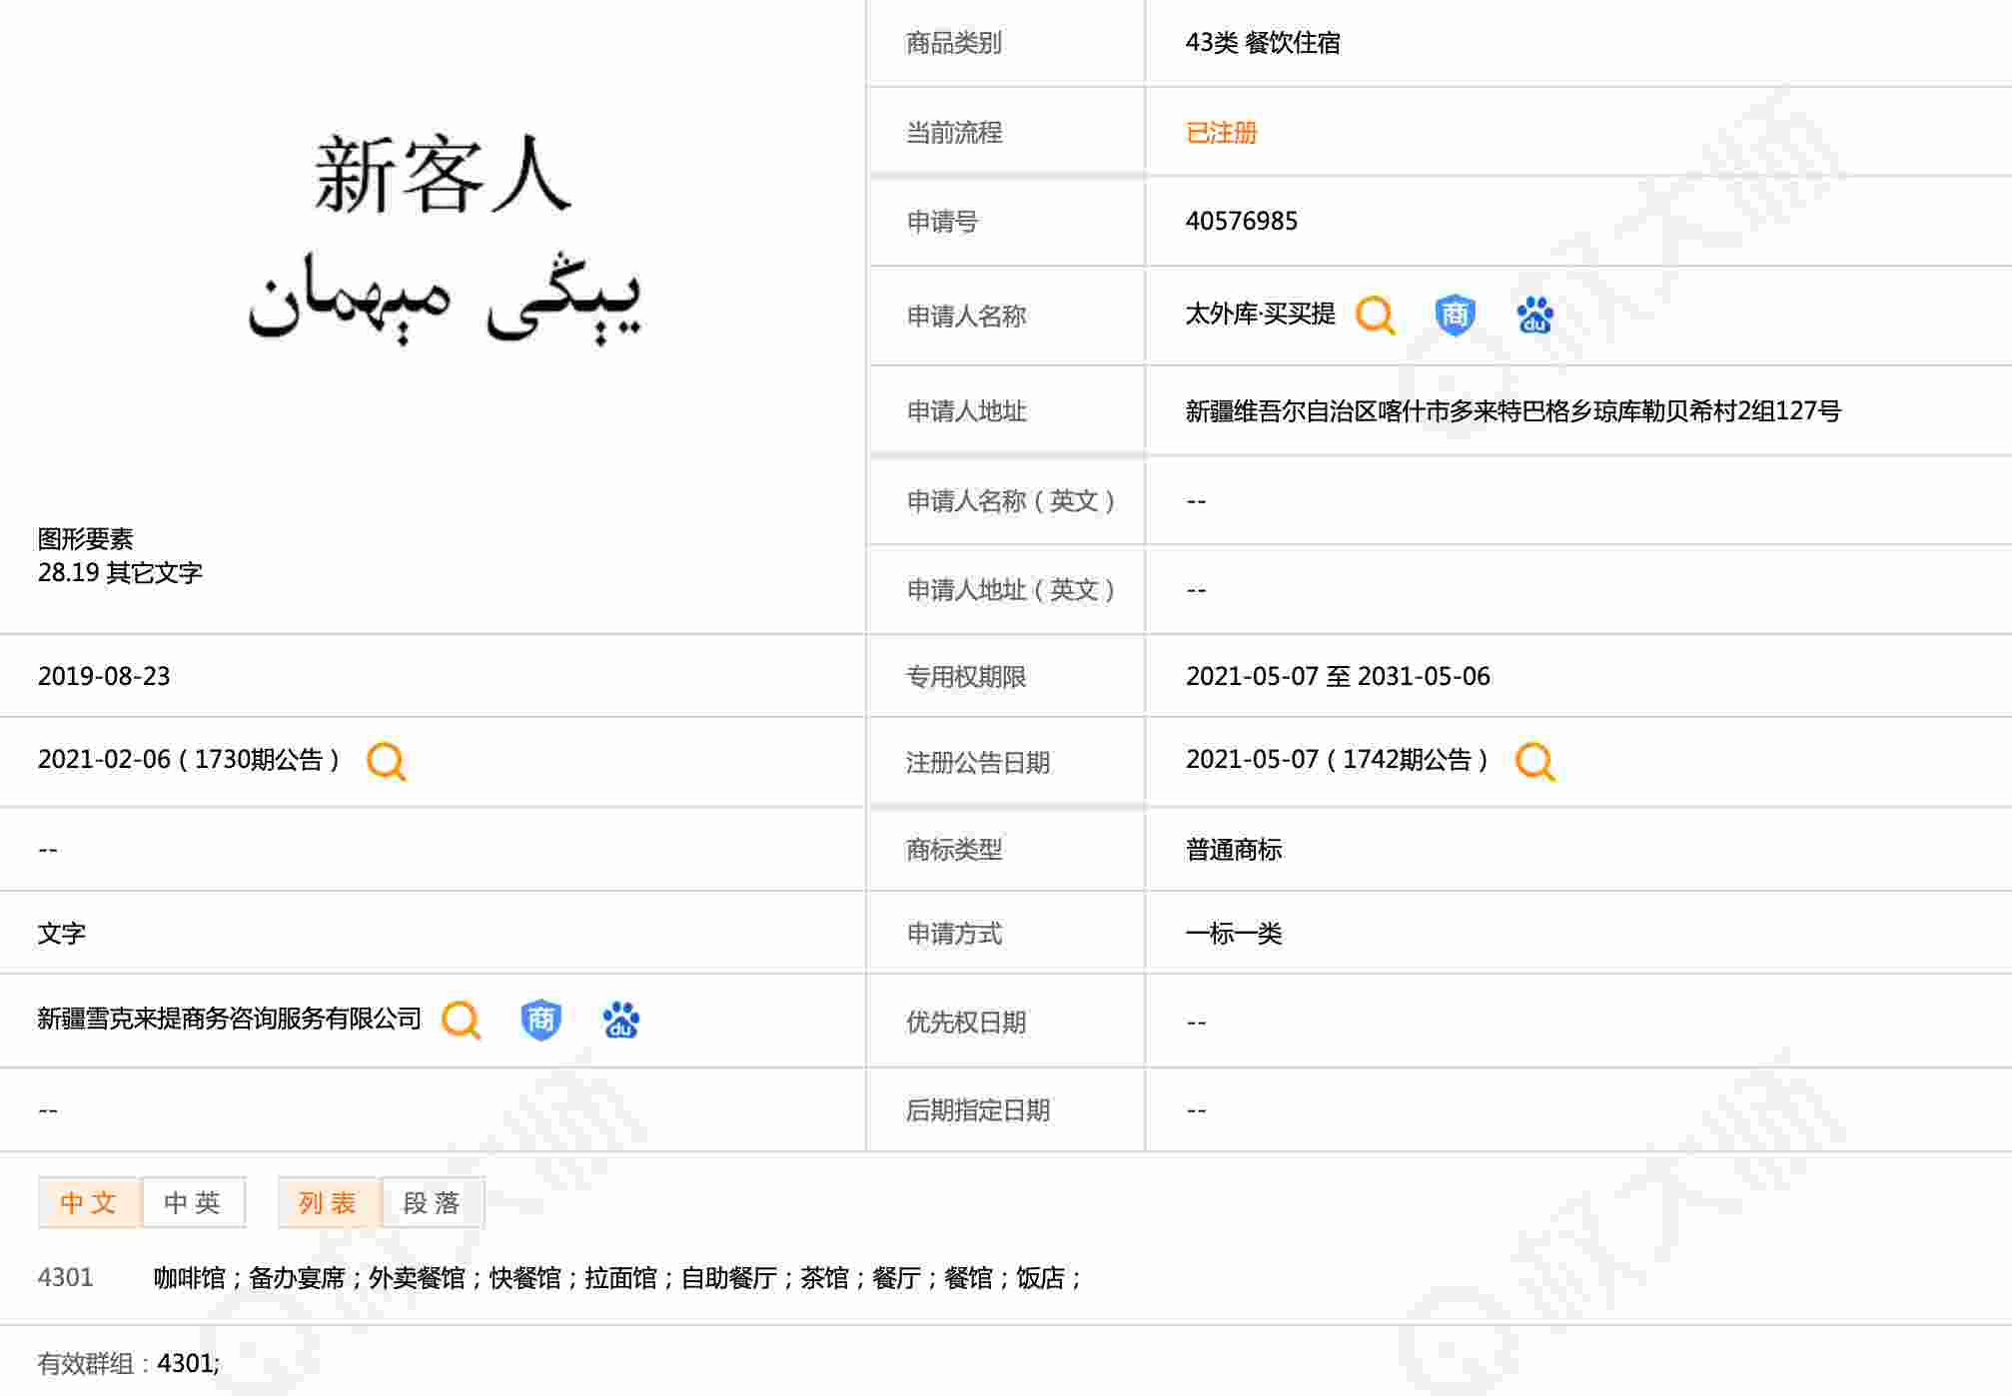Screen dimensions: 2012x1396
Task: Switch to 中英 language toggle
Action: (193, 1202)
